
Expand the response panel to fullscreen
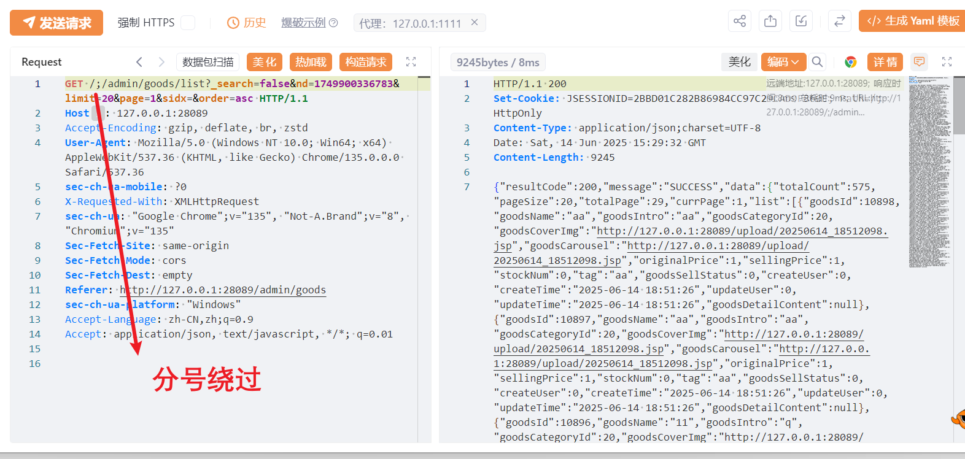947,62
